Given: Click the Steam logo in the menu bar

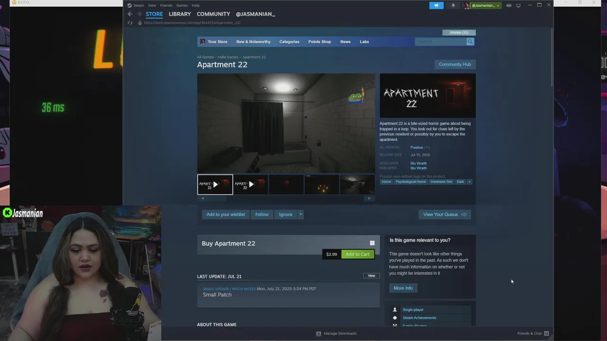Looking at the screenshot, I should (x=129, y=5).
